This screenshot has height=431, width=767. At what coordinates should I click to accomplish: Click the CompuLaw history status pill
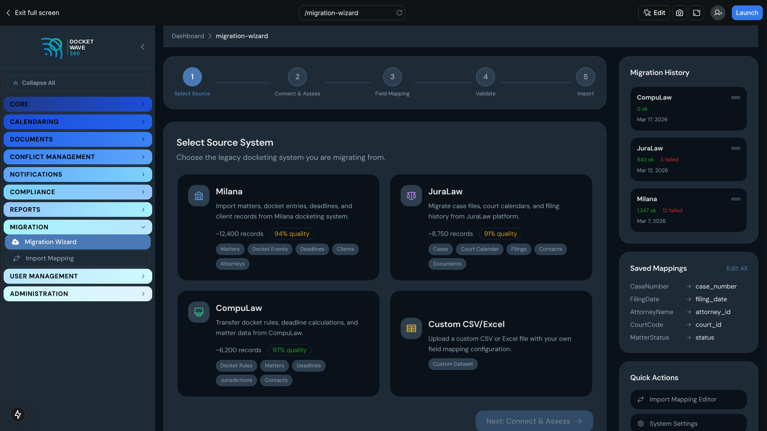point(735,97)
